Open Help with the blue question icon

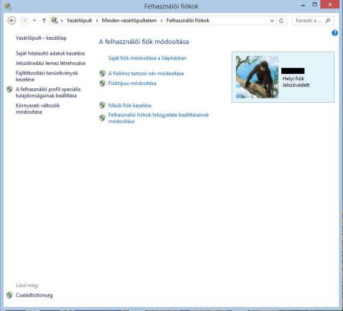[335, 33]
